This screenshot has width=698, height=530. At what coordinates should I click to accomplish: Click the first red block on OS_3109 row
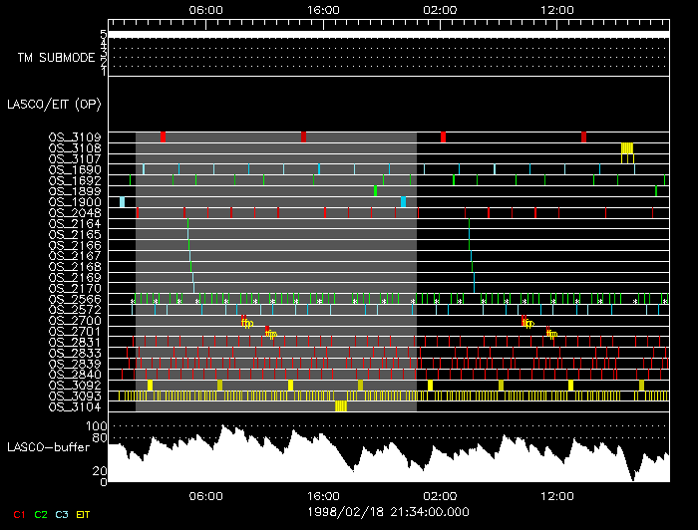[163, 136]
